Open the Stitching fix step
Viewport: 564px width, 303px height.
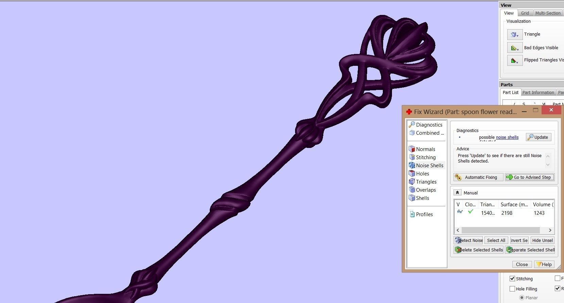pos(422,157)
